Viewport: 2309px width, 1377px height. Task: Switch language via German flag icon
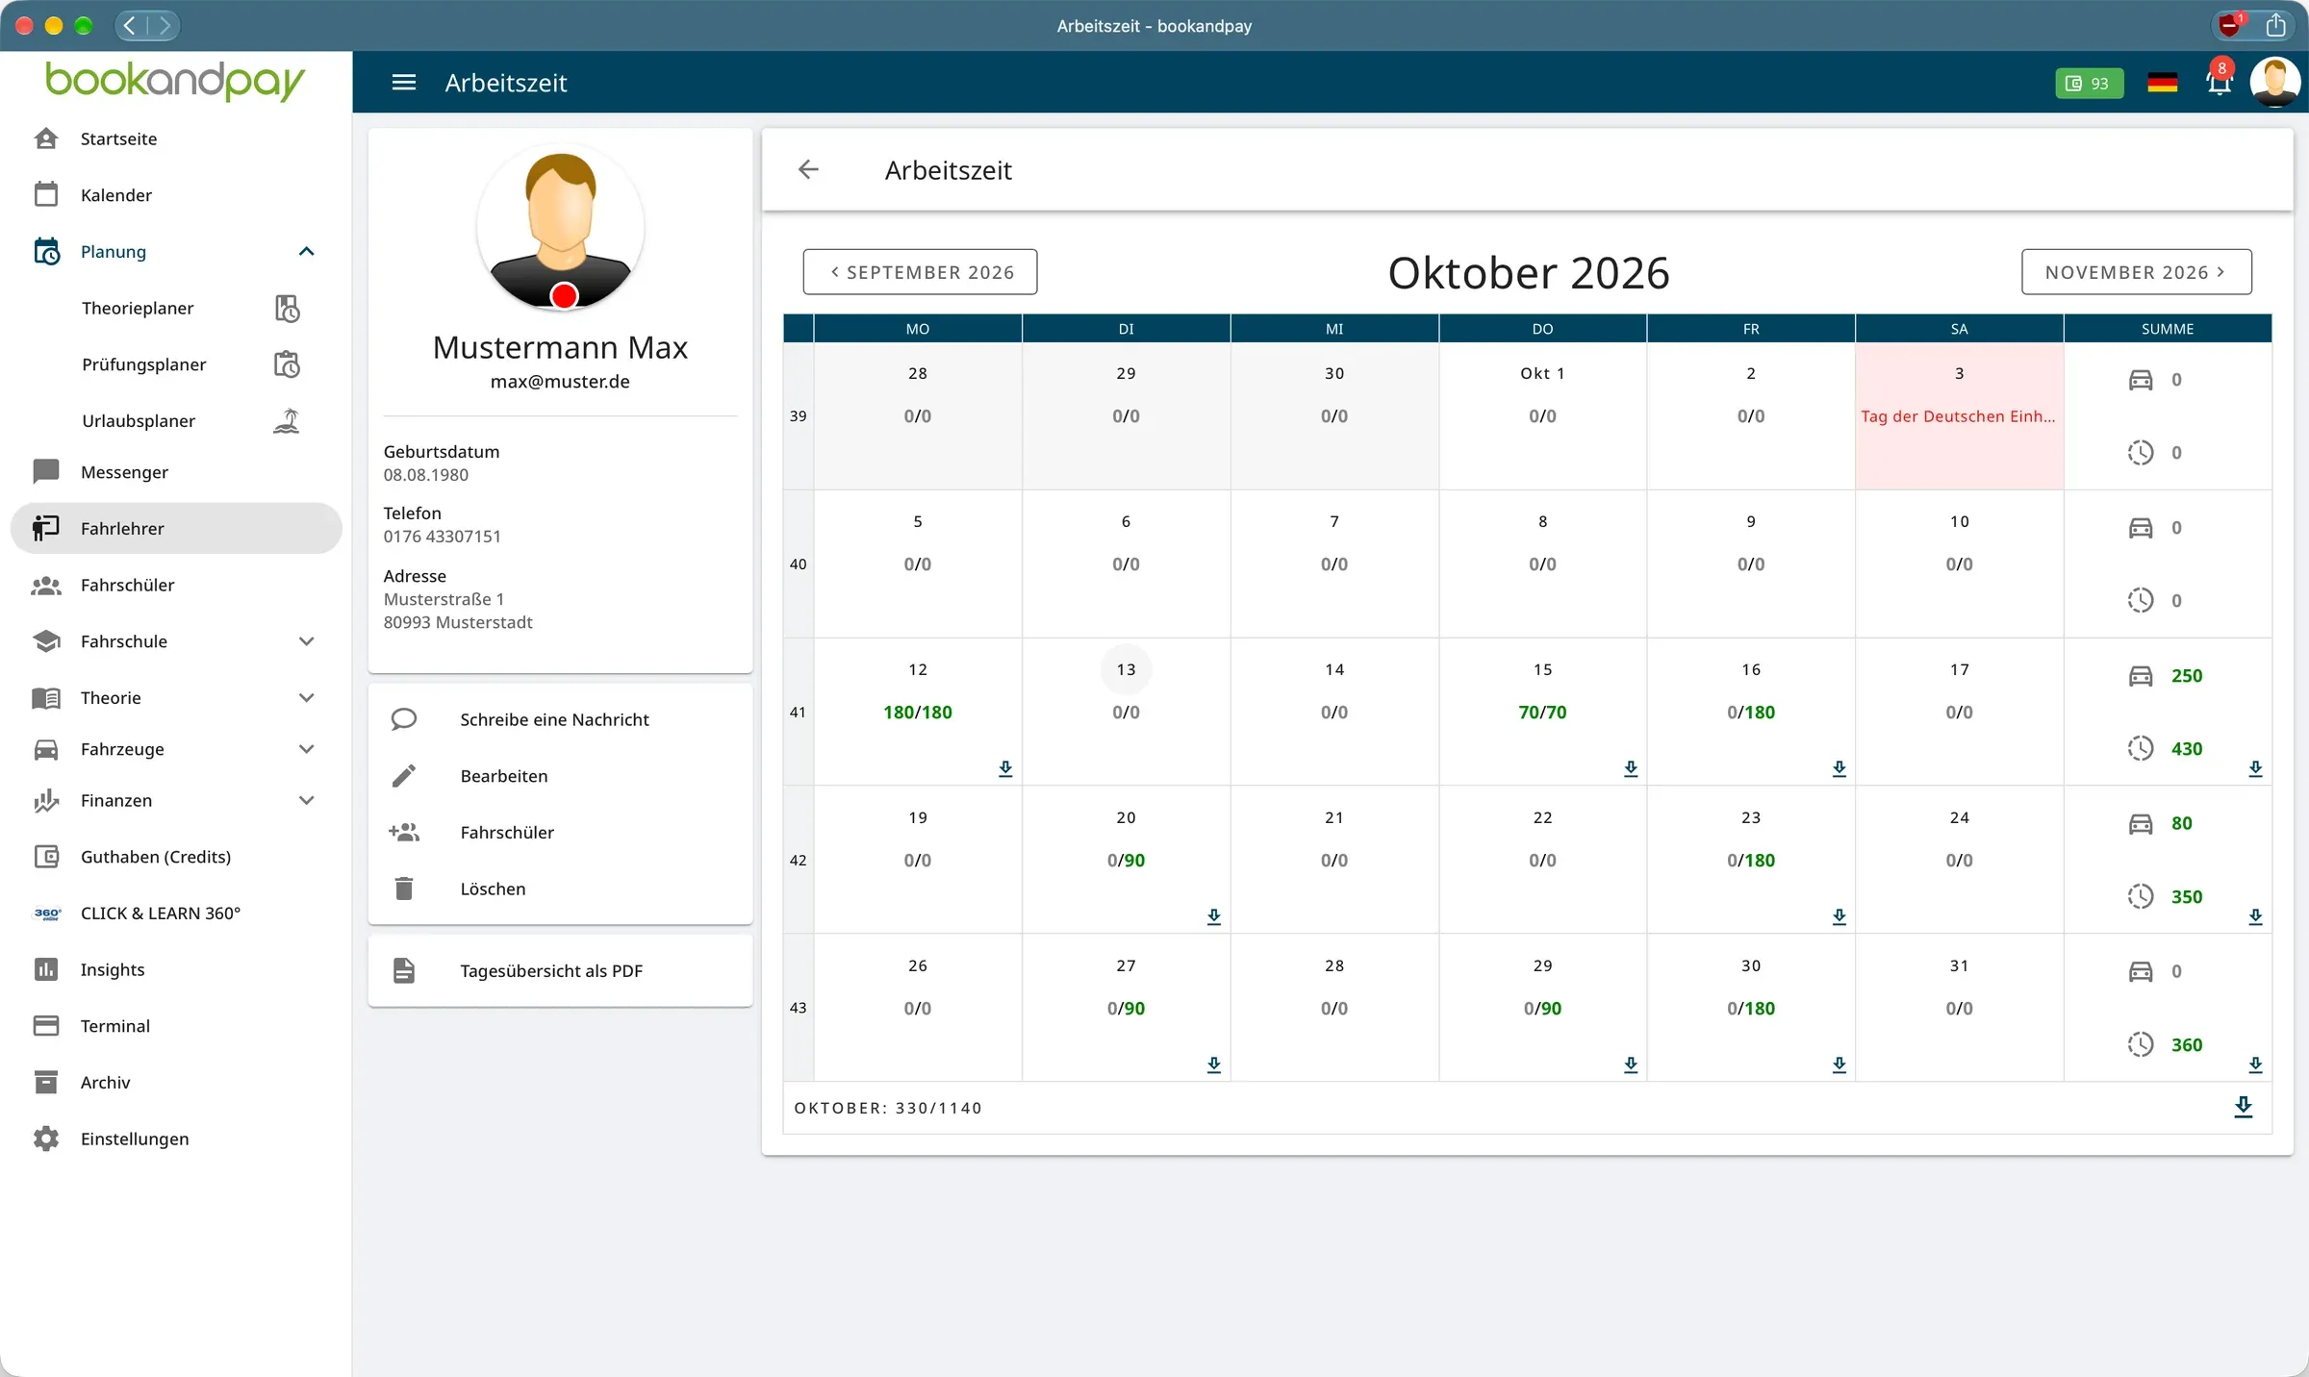pyautogui.click(x=2162, y=84)
